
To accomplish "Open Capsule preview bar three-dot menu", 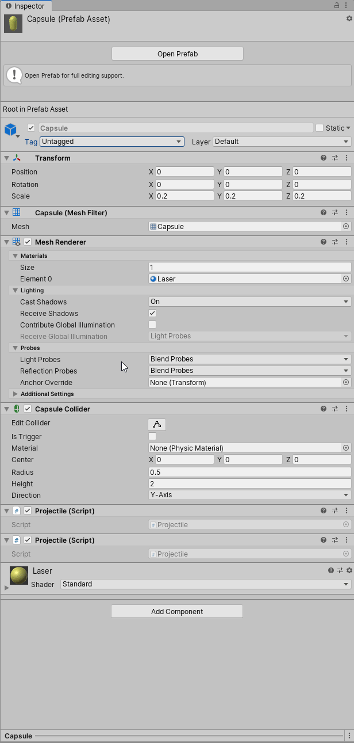I will 349,736.
